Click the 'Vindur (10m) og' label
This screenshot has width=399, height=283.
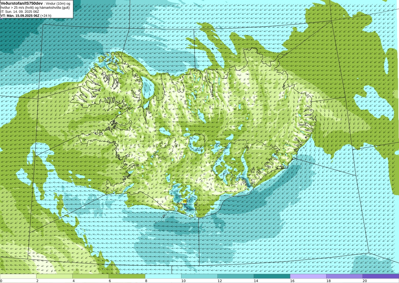pyautogui.click(x=58, y=3)
